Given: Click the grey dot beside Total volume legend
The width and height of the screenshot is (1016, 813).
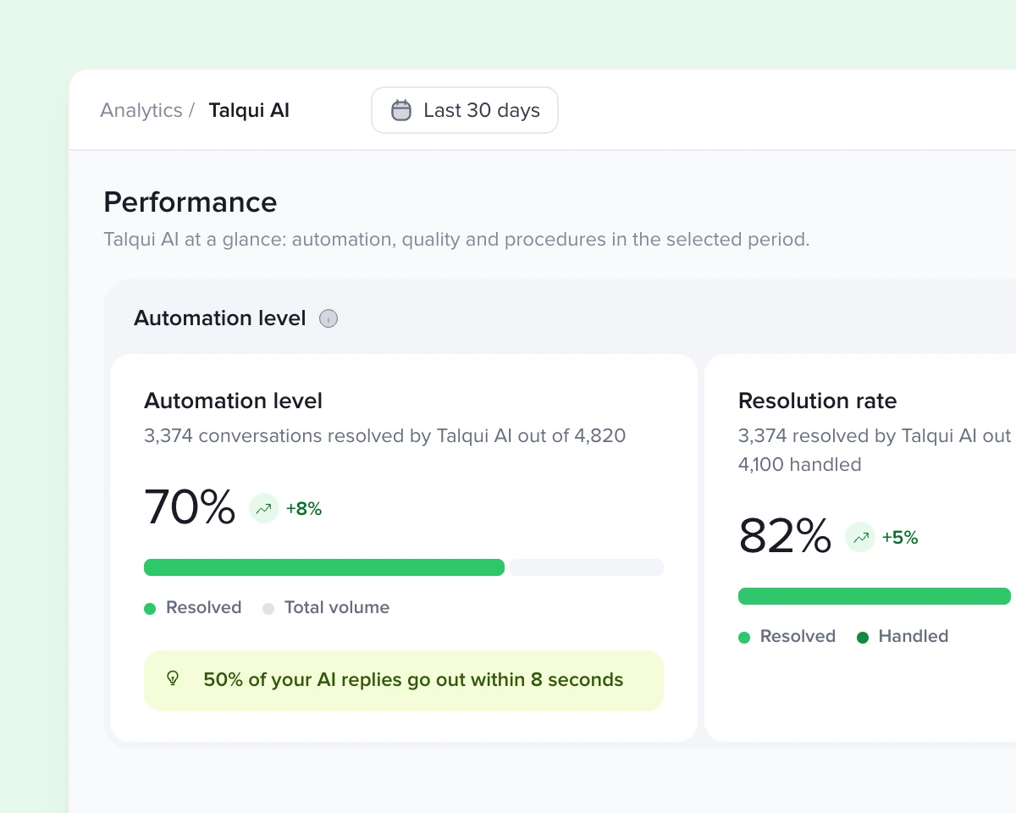Looking at the screenshot, I should coord(268,609).
